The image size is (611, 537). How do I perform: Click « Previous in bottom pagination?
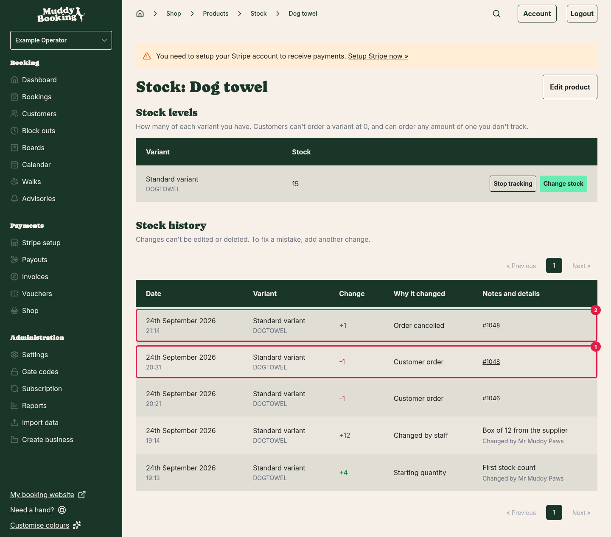point(521,513)
